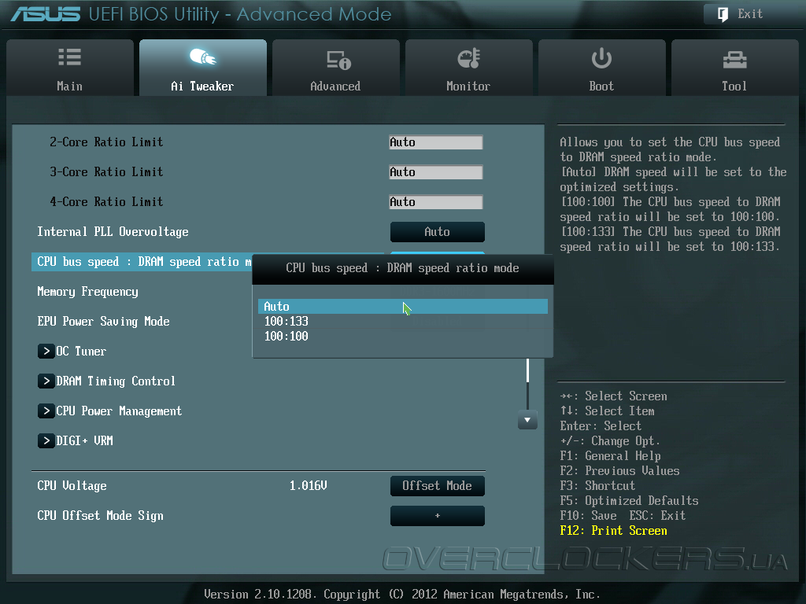
Task: Click the 2-Core Ratio Limit field
Action: (436, 142)
